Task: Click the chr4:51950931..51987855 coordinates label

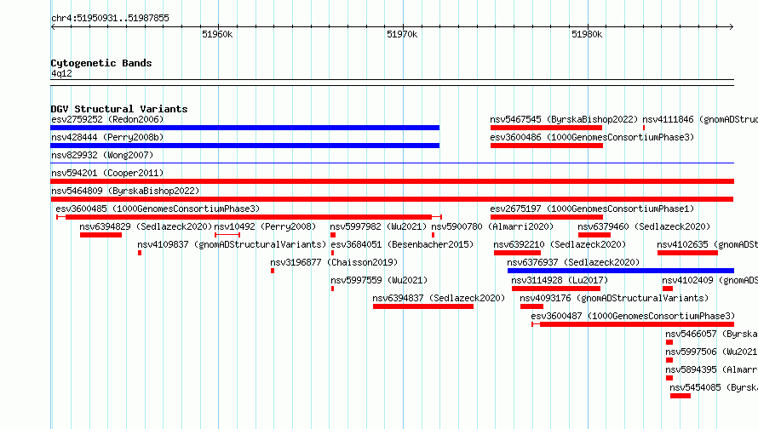Action: 110,19
